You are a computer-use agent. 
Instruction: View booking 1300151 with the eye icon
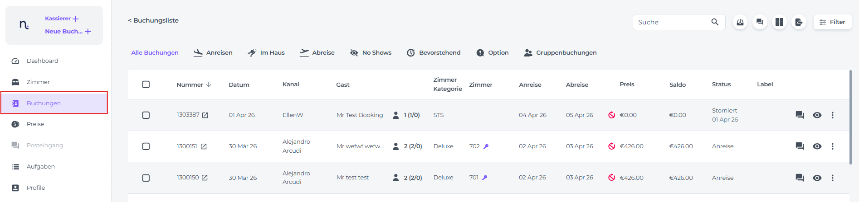[x=817, y=146]
